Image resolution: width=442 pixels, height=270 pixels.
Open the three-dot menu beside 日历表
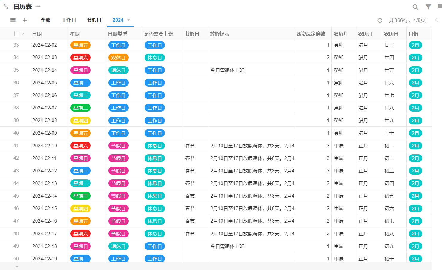[x=38, y=6]
